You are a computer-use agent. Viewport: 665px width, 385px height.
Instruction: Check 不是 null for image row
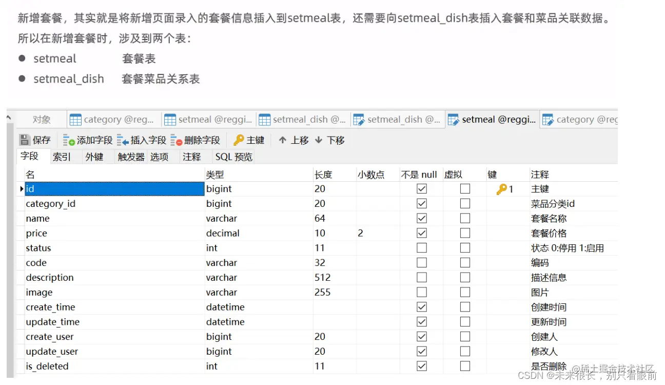click(422, 293)
